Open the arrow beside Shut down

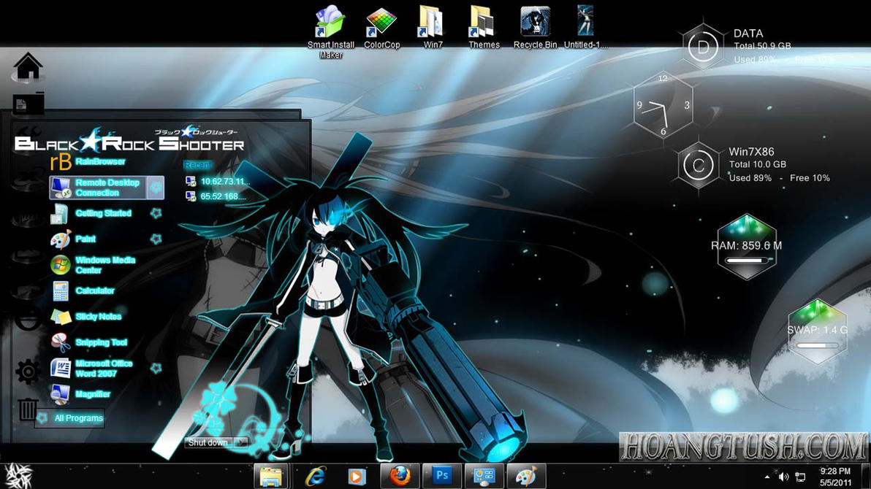tap(242, 442)
